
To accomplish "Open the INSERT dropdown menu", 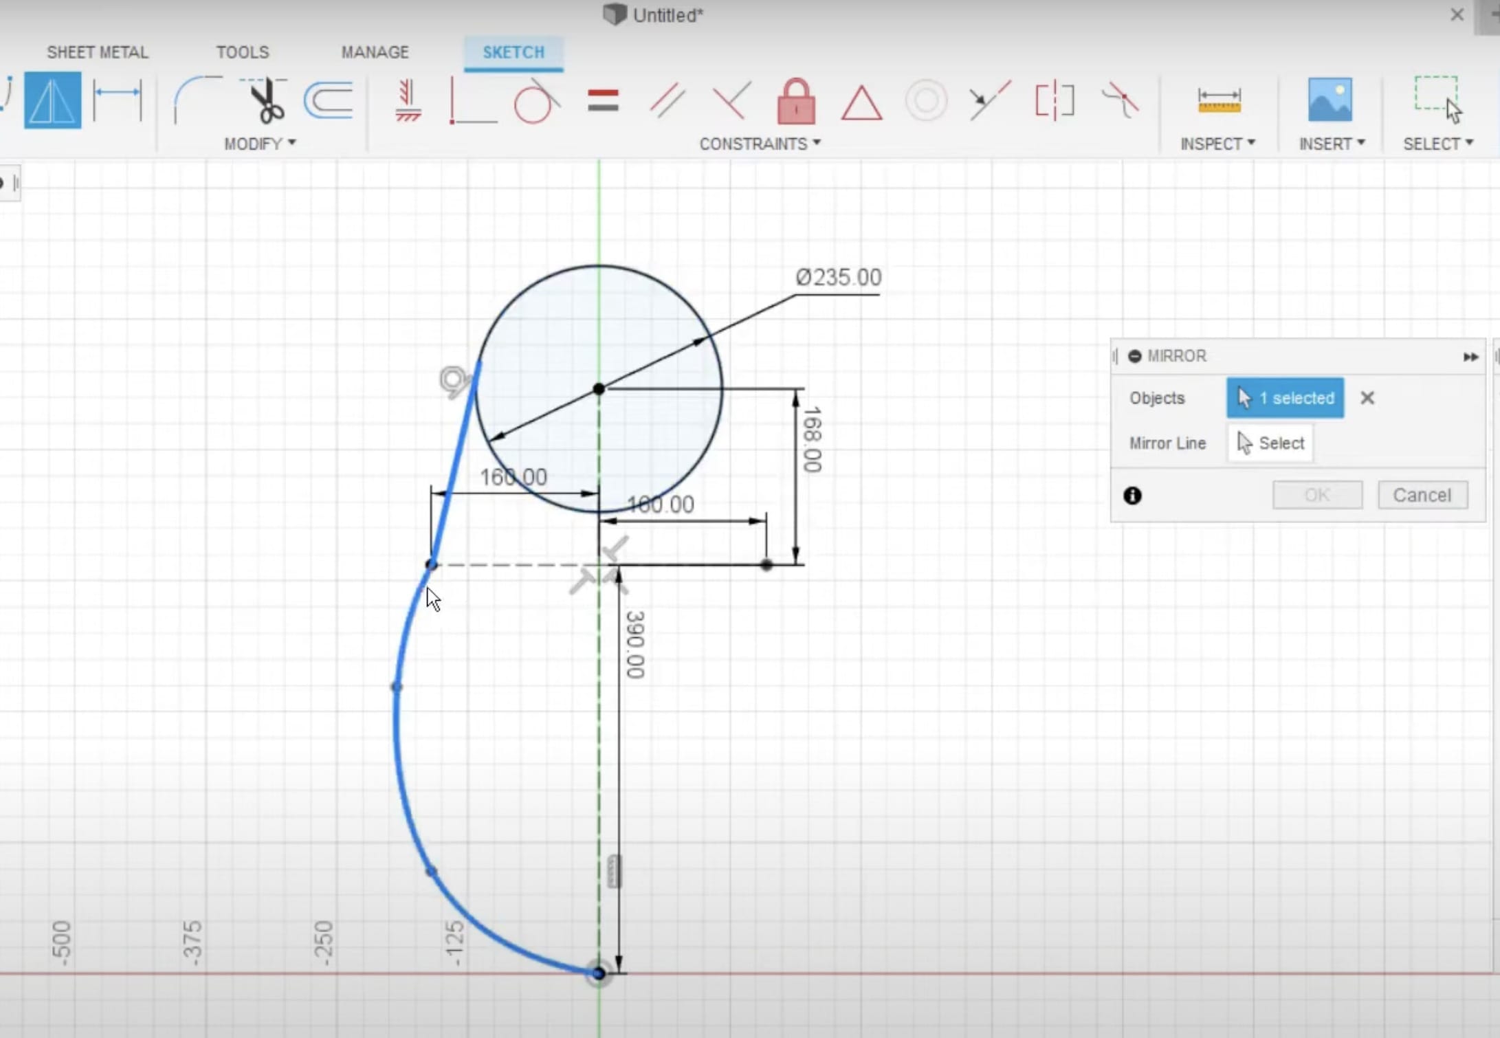I will 1332,144.
